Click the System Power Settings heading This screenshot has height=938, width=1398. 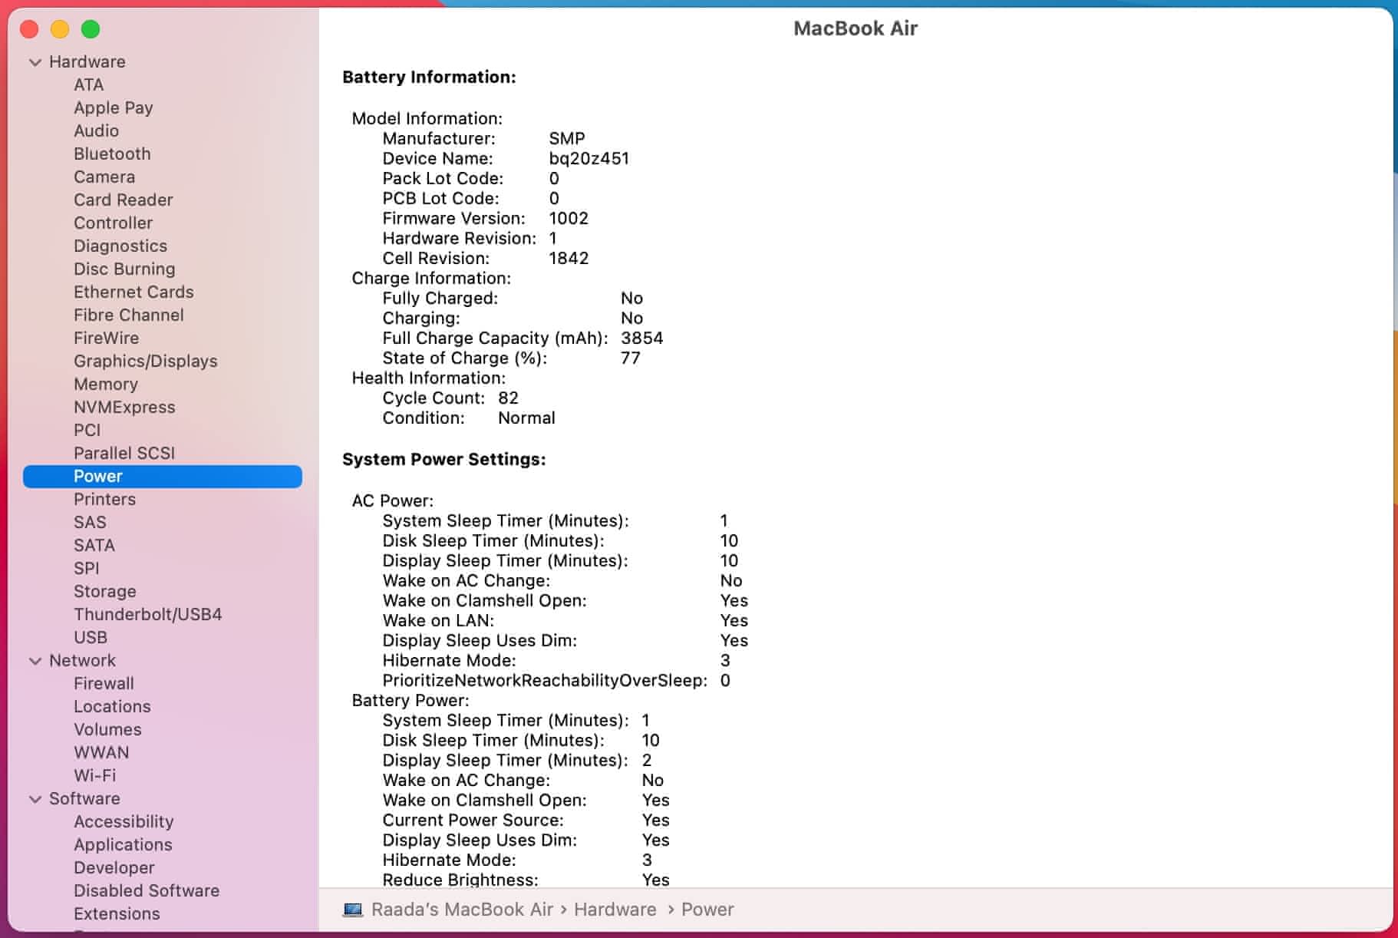pyautogui.click(x=444, y=459)
